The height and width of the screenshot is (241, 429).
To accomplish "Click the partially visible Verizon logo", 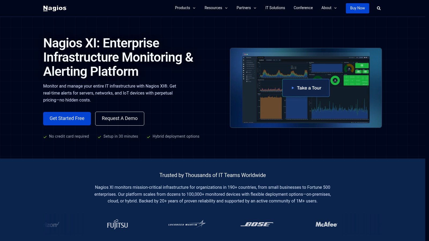I will pos(51,225).
